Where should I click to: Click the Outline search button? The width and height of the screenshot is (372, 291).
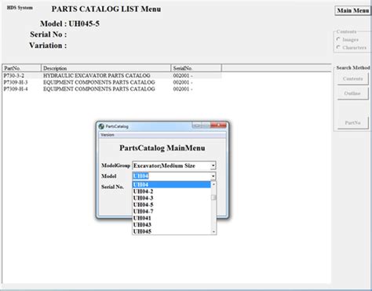tap(352, 93)
